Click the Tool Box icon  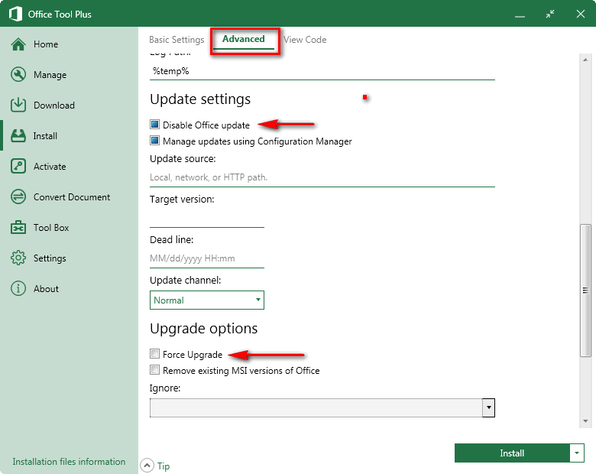point(18,228)
